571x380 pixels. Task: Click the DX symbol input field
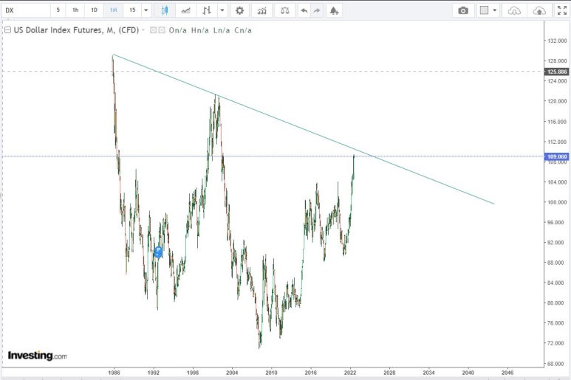click(26, 10)
